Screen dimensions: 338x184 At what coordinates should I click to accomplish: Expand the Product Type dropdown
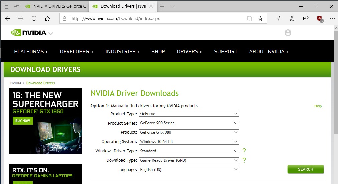[189, 114]
